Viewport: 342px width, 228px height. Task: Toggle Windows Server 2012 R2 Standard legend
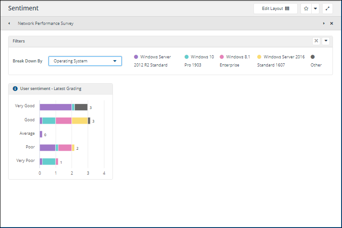152,57
